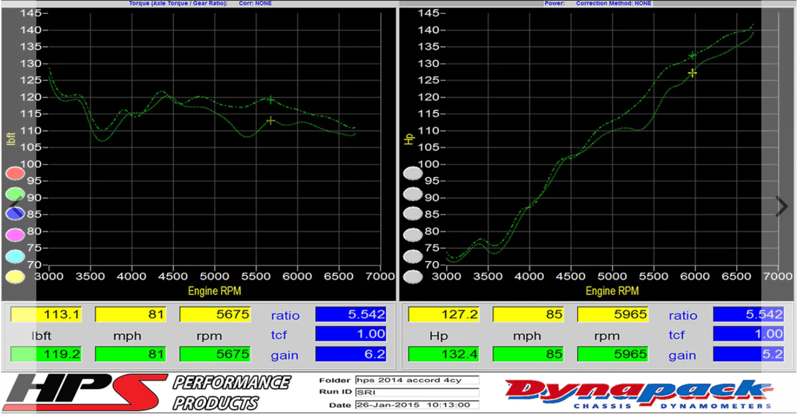Select the green run color oval

click(15, 194)
